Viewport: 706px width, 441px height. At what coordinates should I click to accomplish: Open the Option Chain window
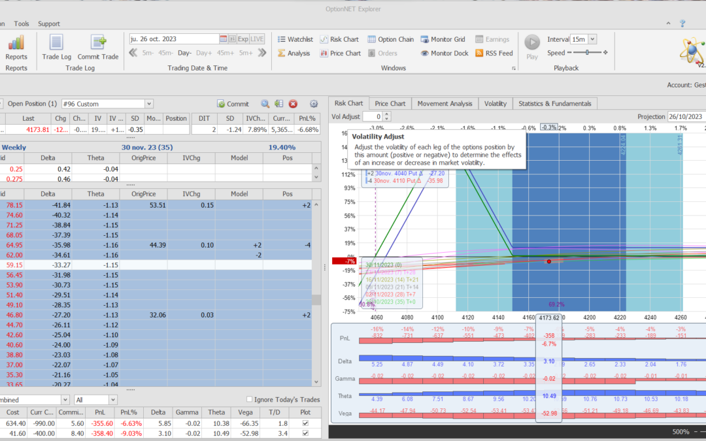pyautogui.click(x=390, y=39)
